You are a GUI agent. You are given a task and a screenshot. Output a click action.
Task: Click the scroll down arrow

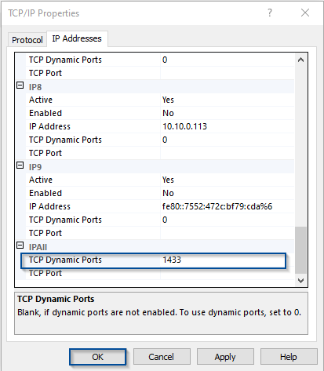300,281
